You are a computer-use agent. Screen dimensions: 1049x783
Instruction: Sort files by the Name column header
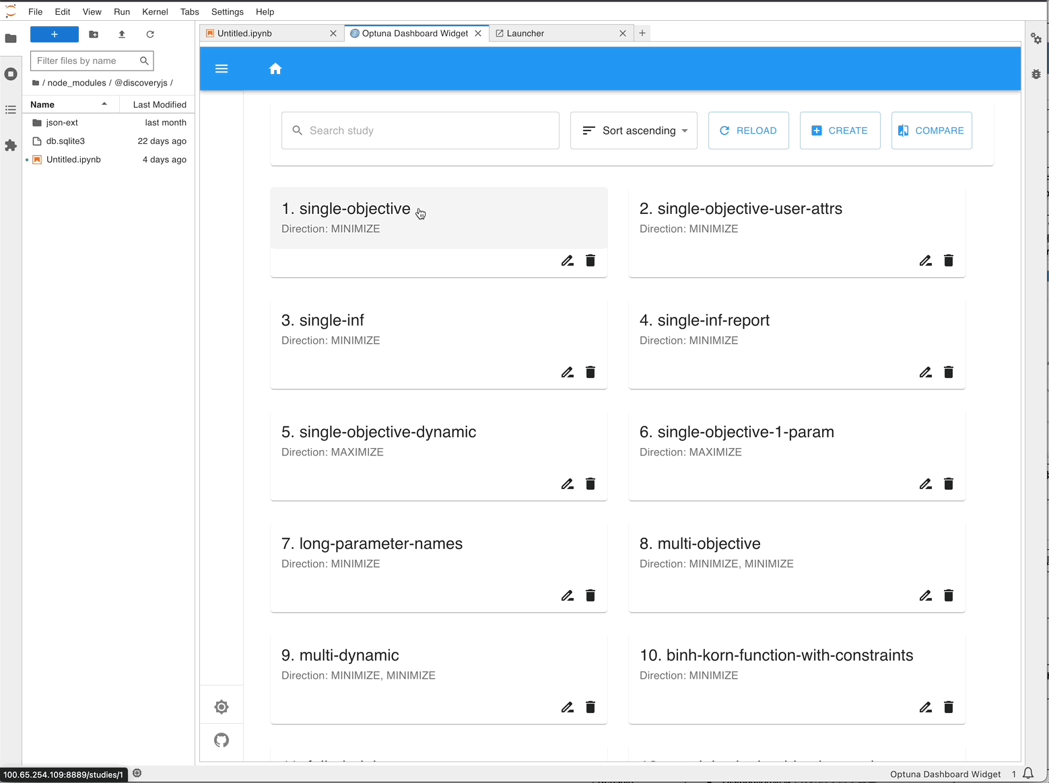pyautogui.click(x=70, y=104)
